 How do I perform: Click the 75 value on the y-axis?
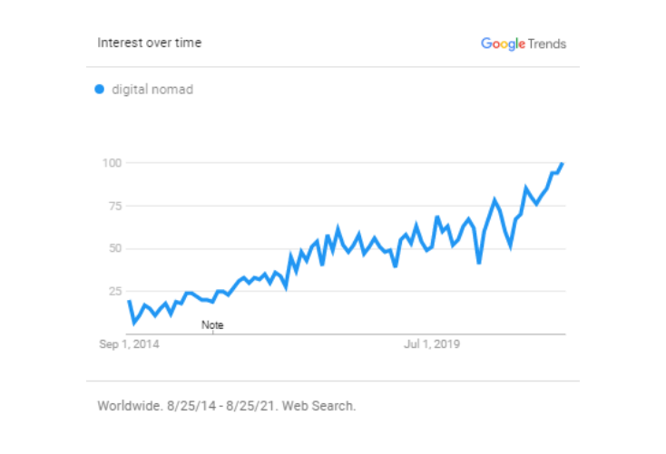tap(113, 206)
